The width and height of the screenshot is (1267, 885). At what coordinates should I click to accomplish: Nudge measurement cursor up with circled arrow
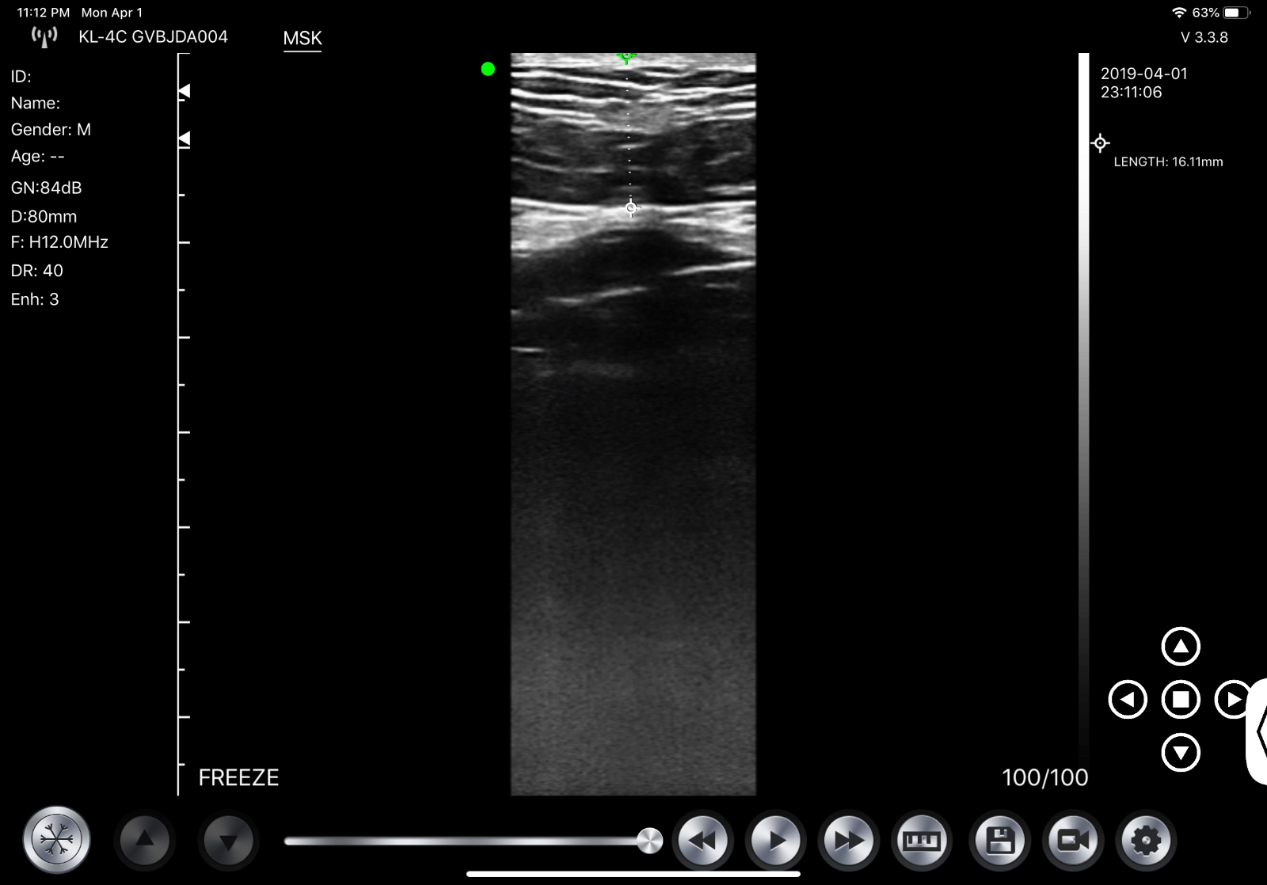click(x=1181, y=647)
